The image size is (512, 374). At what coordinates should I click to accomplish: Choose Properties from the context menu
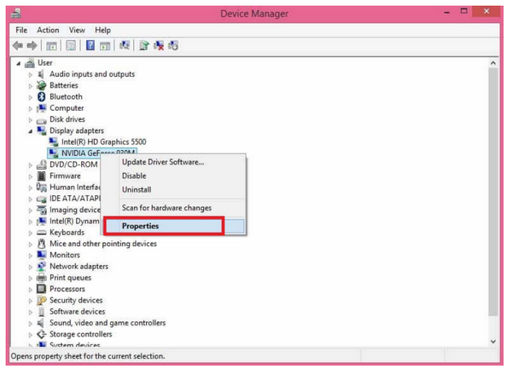[140, 227]
